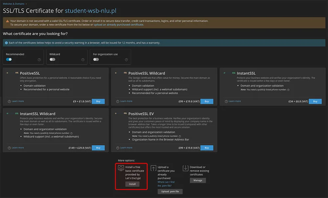Click the InstantSSL Wildcard card title
The height and width of the screenshot is (198, 328).
tap(38, 114)
